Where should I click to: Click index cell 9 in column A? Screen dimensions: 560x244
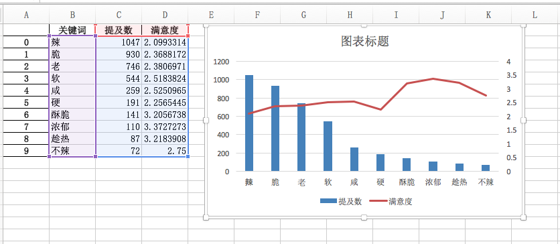(26, 151)
